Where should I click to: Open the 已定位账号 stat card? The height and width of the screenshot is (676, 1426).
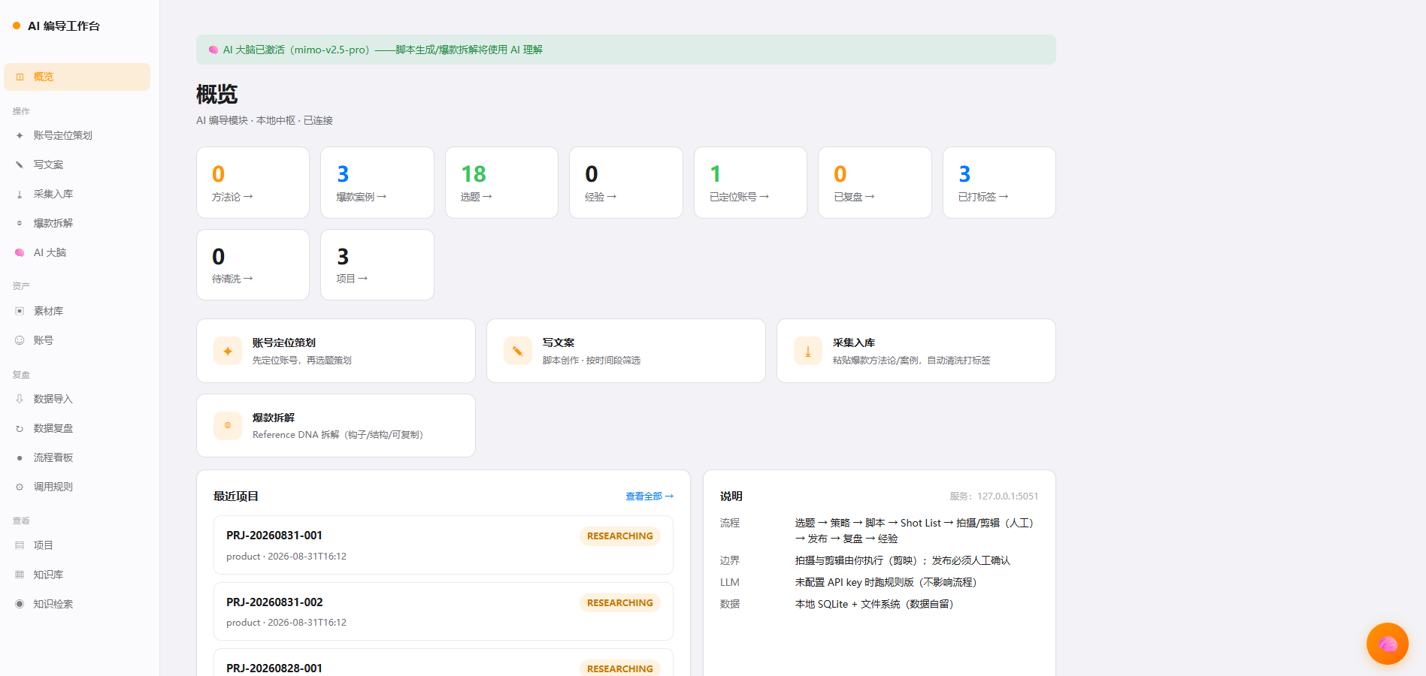[750, 183]
